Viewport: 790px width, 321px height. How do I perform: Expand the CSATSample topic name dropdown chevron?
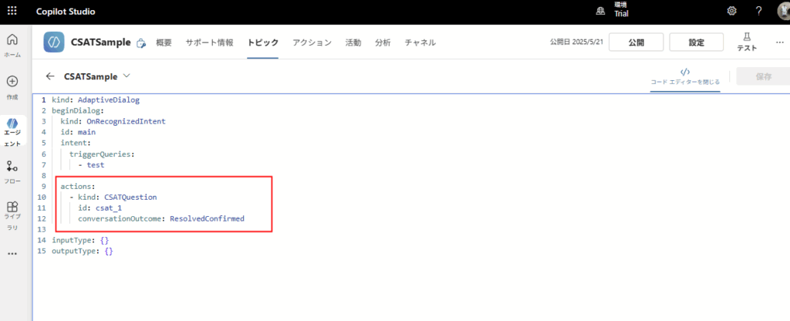point(127,76)
